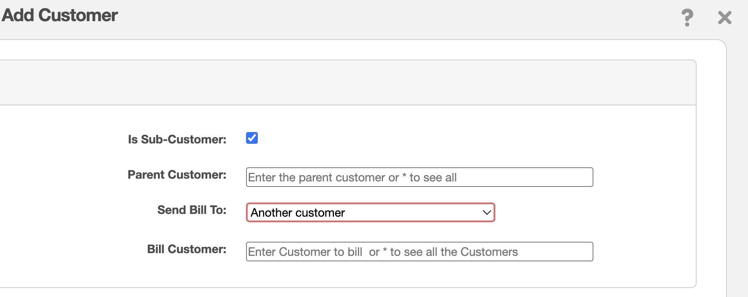Open the Send Bill To dropdown
The image size is (748, 297).
(x=370, y=212)
